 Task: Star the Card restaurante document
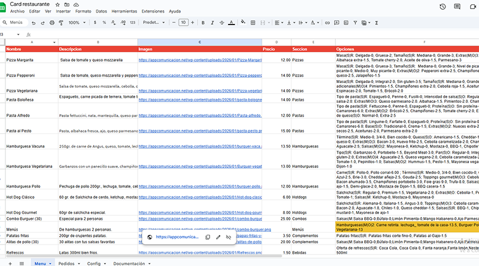point(57,4)
